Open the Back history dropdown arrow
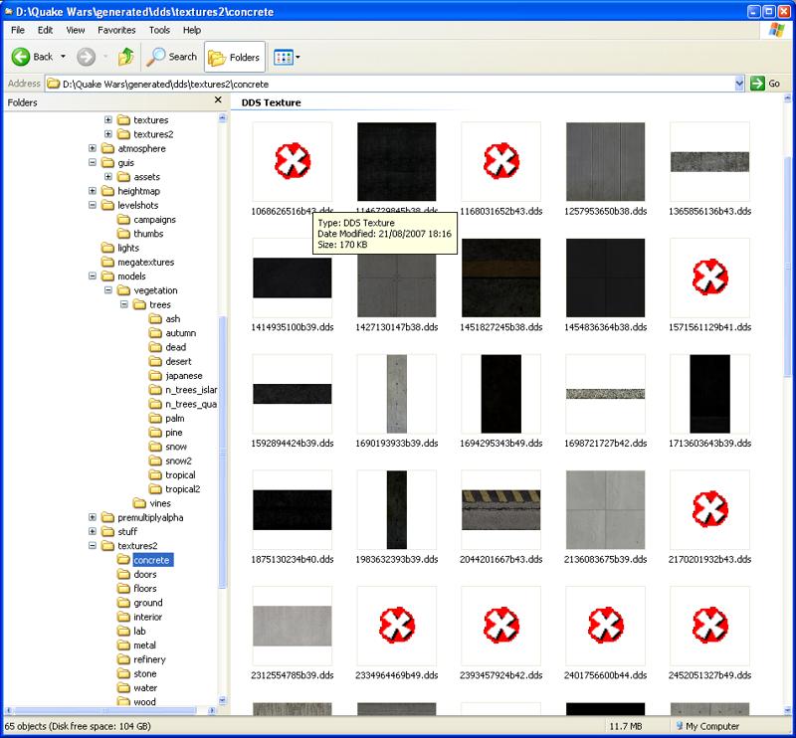796x738 pixels. click(x=63, y=57)
